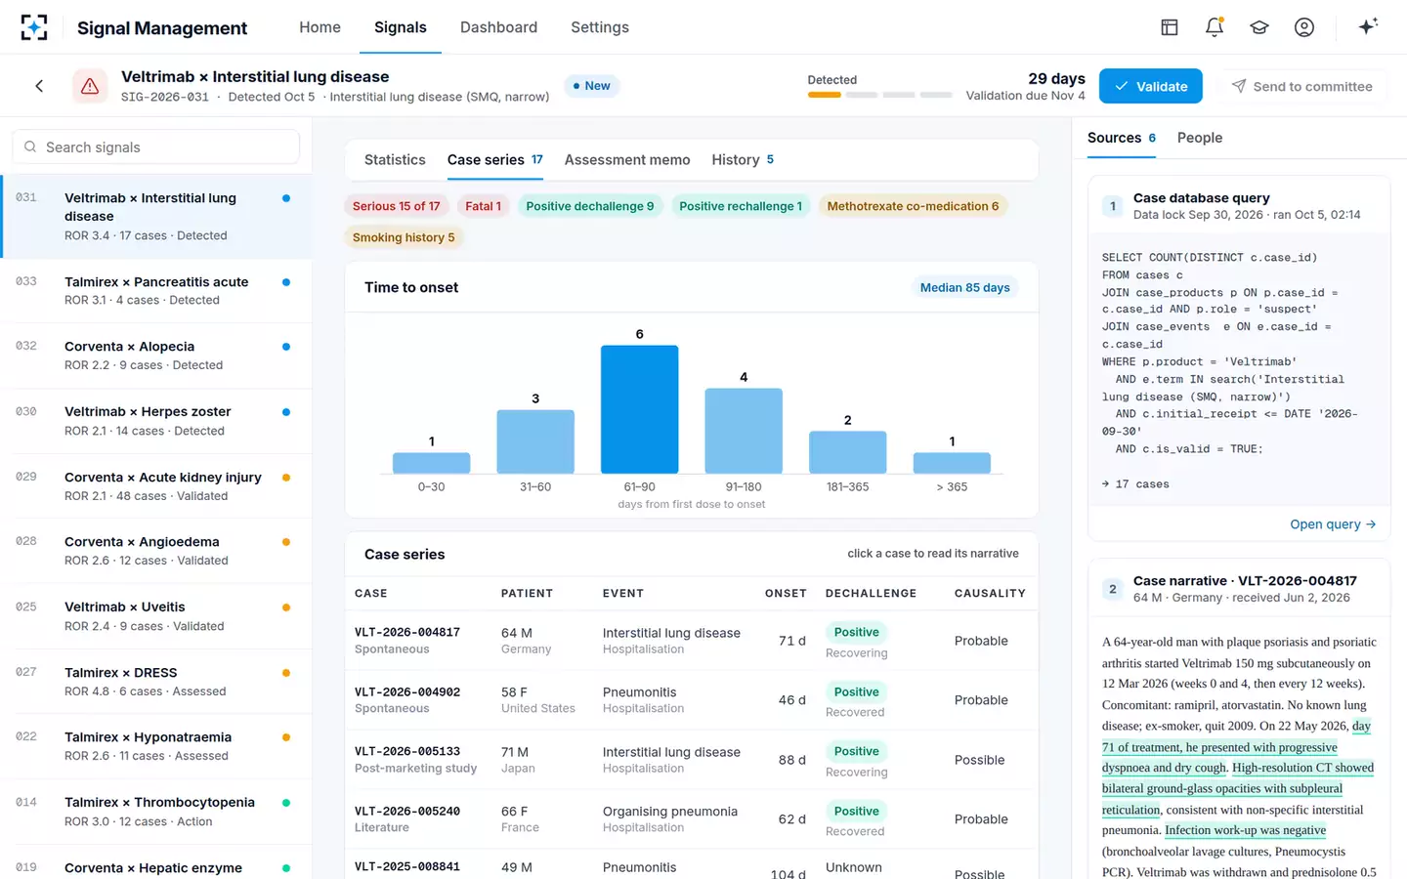
Task: Click the Validate button
Action: pos(1151,86)
